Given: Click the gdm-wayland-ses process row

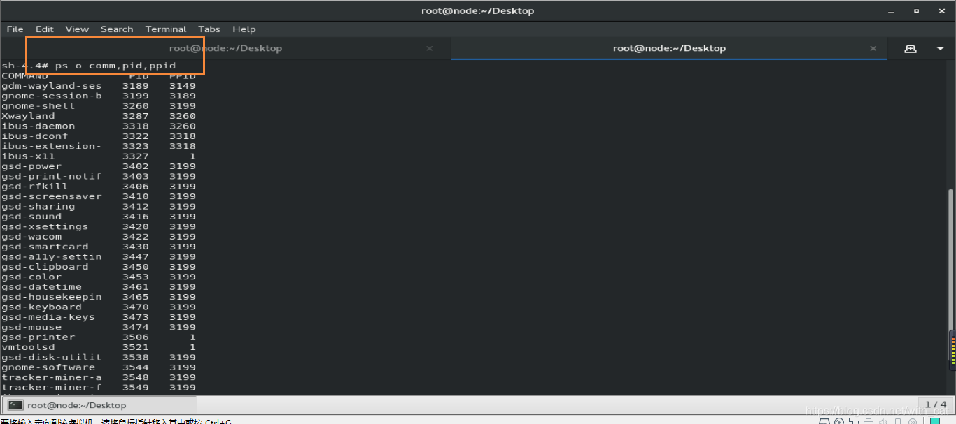Looking at the screenshot, I should point(99,86).
